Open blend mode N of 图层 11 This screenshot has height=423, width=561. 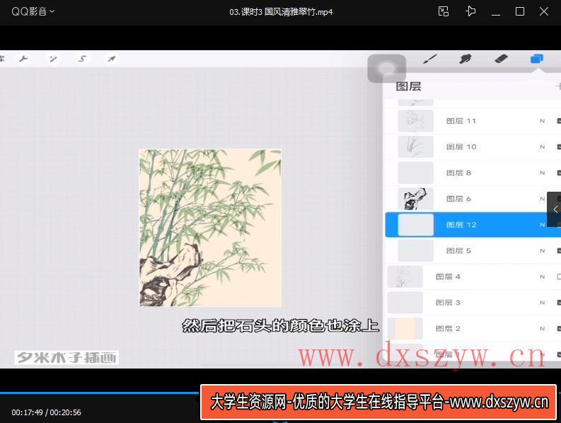543,121
